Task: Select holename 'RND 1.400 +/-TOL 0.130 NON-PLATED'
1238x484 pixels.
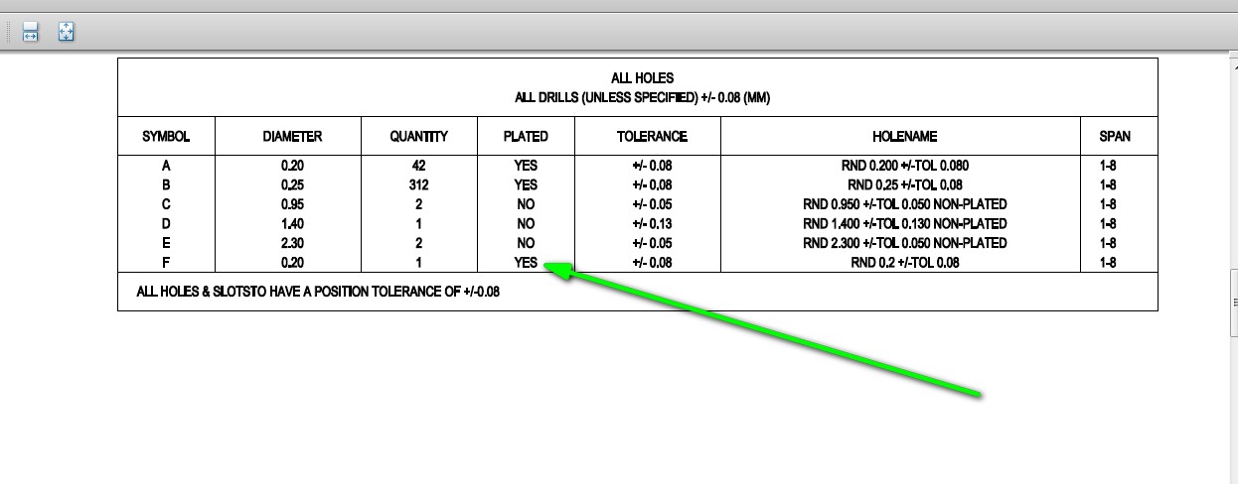Action: coord(904,223)
